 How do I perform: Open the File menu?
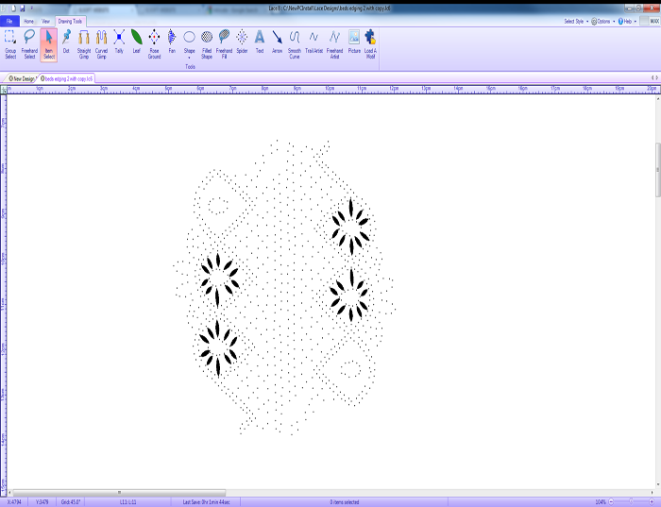point(9,20)
